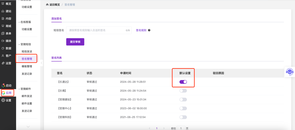Disable default toggle for 【乐通达】

point(183,82)
